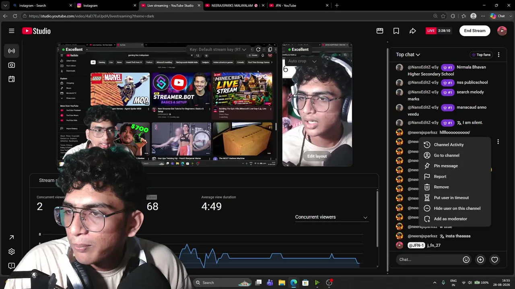This screenshot has height=289, width=515.
Task: Click the browser Refresh button
Action: 15,16
